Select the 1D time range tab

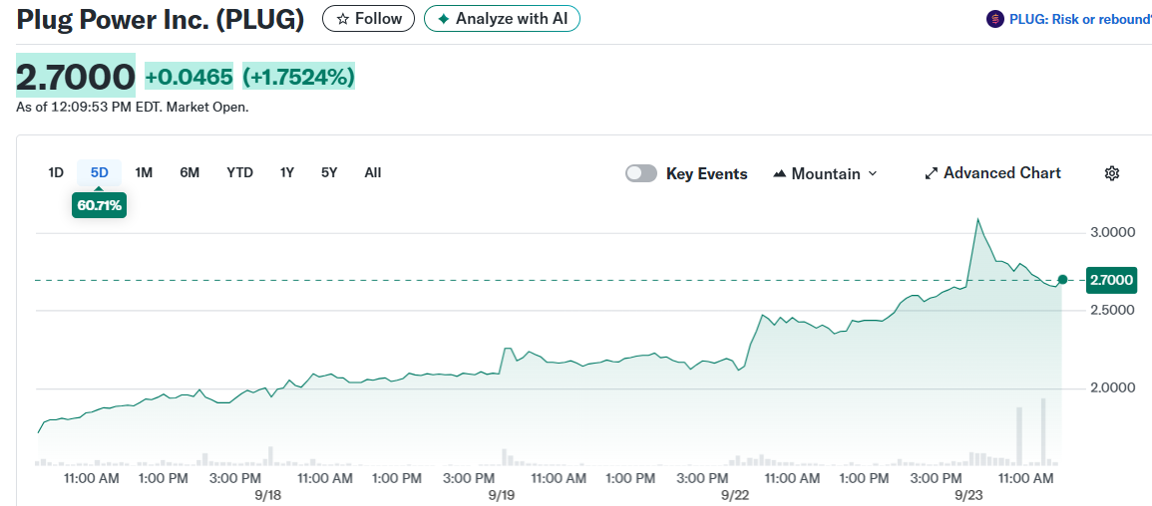(56, 173)
